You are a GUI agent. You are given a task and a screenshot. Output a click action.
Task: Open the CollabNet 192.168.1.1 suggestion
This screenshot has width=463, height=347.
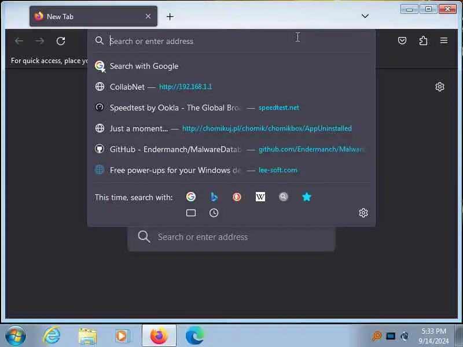pos(231,87)
